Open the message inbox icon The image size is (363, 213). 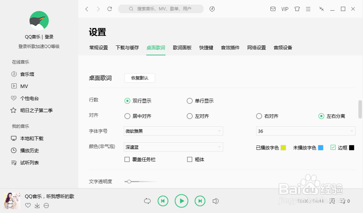(273, 9)
